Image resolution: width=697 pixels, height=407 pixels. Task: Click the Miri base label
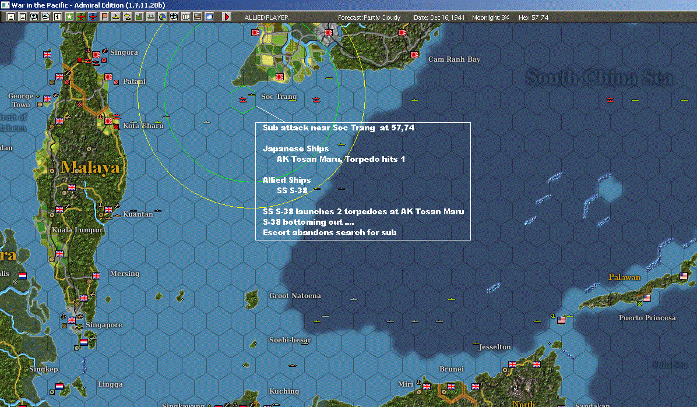click(x=406, y=384)
